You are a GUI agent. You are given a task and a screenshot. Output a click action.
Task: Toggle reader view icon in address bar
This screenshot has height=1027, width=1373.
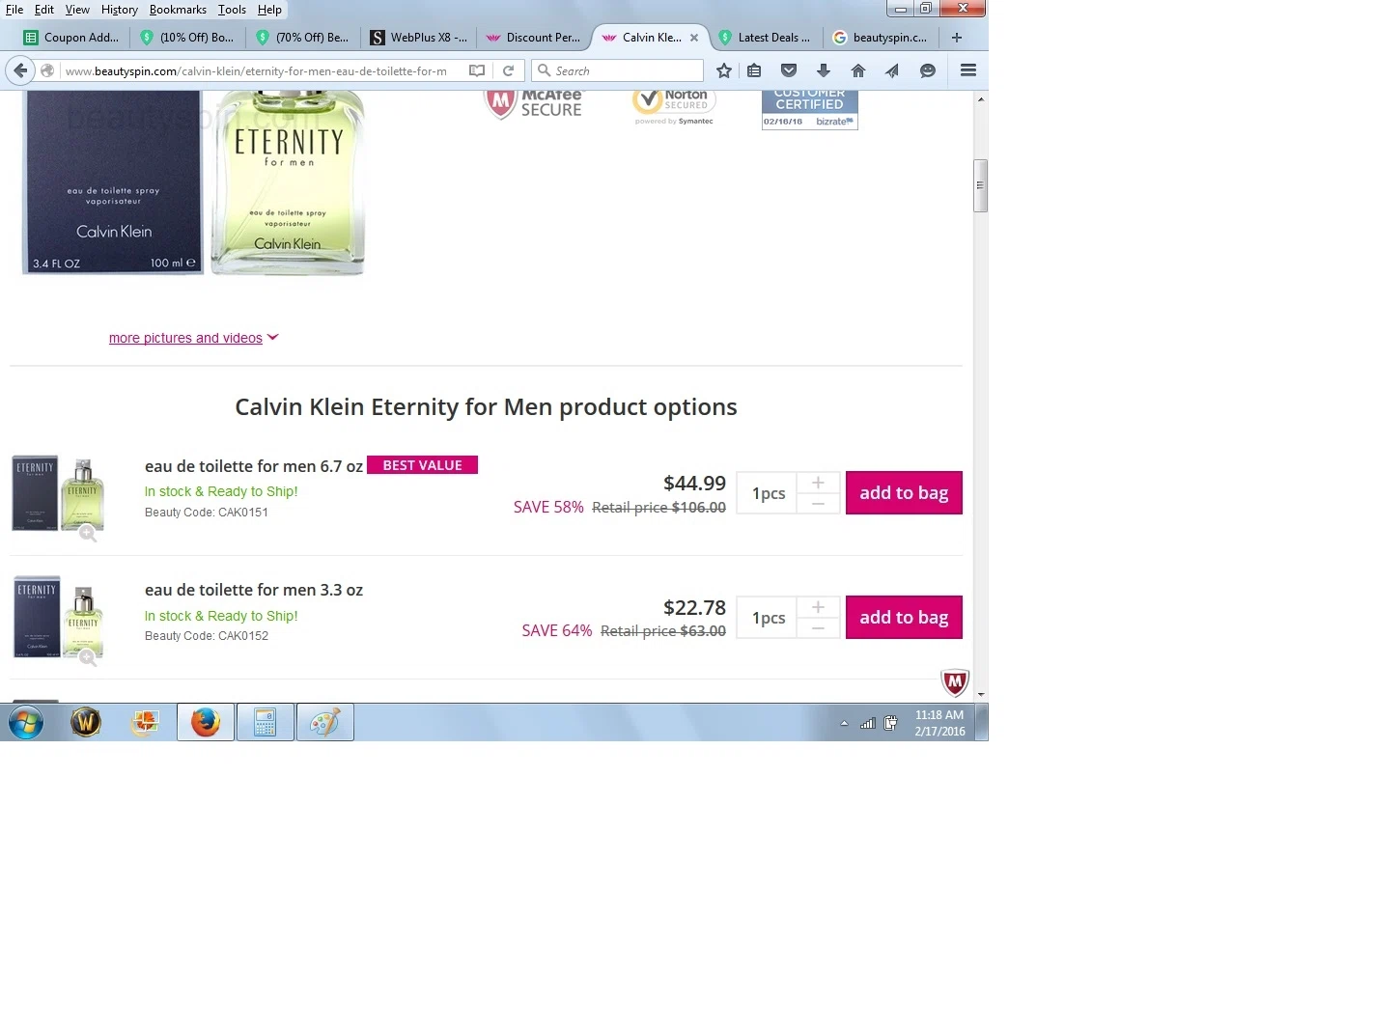pyautogui.click(x=477, y=70)
